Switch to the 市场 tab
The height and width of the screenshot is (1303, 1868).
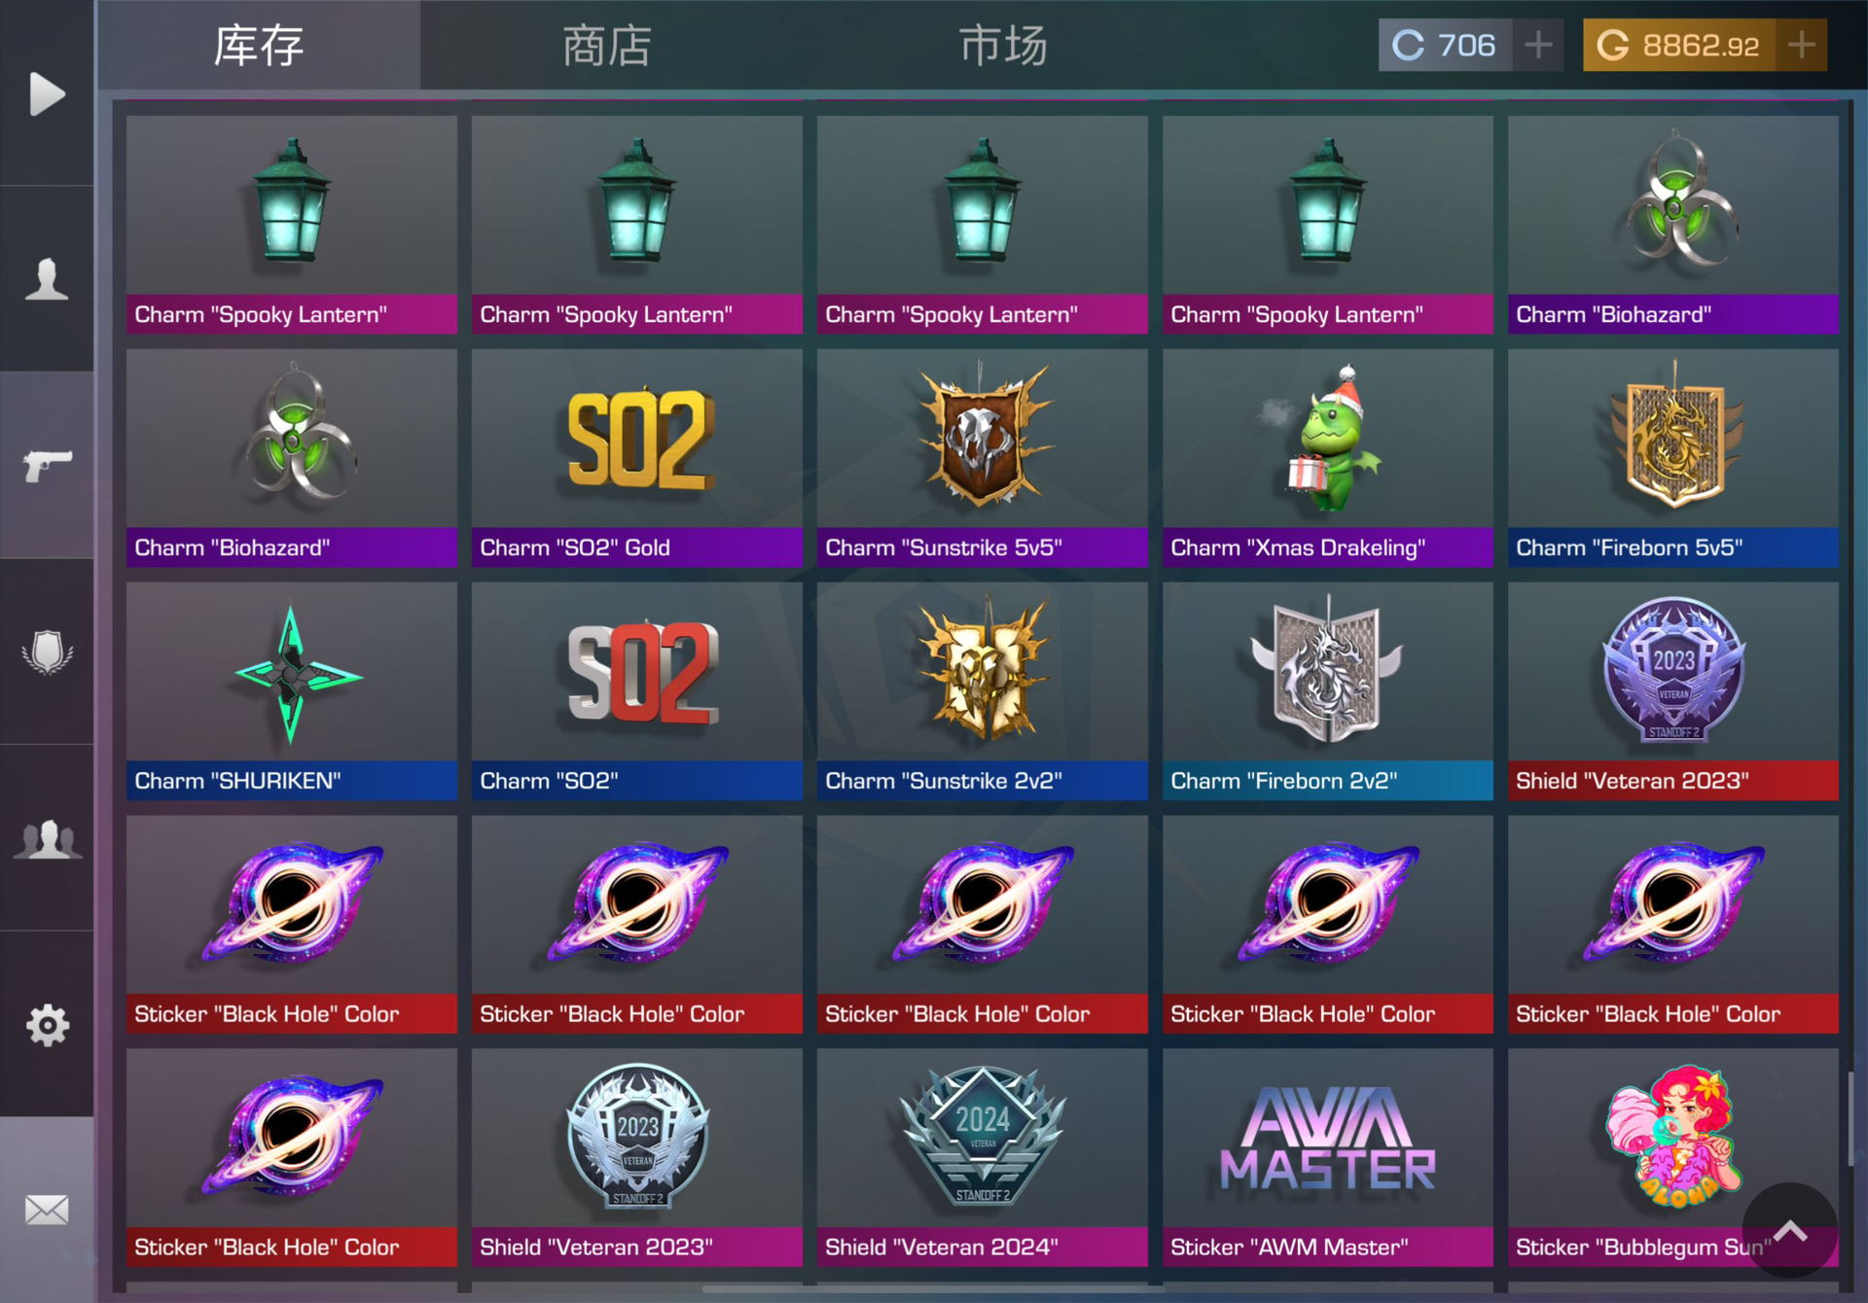[1002, 46]
